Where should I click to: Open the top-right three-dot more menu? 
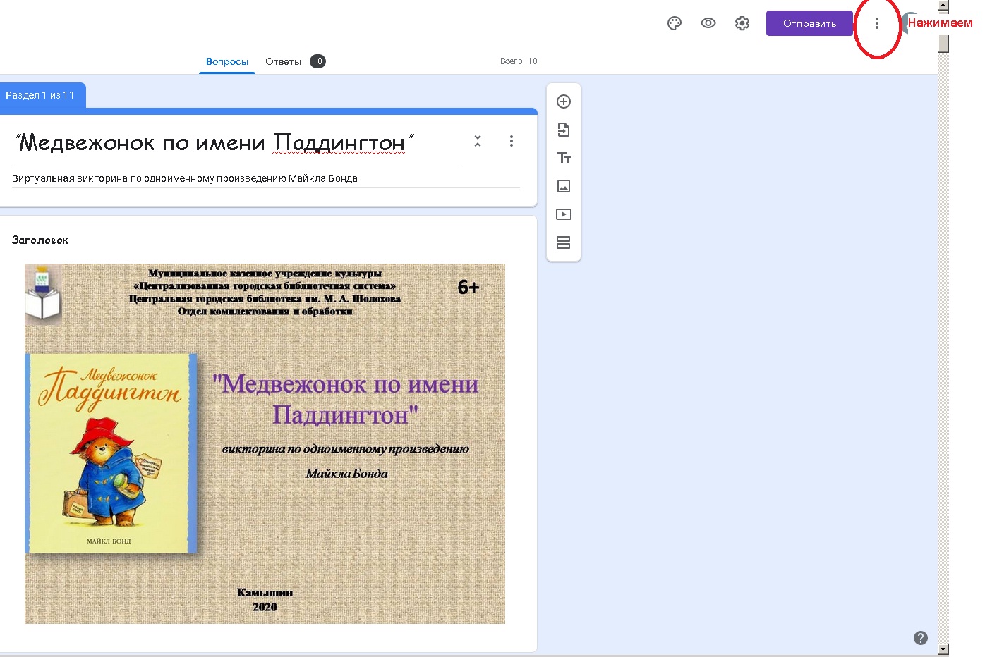coord(877,23)
